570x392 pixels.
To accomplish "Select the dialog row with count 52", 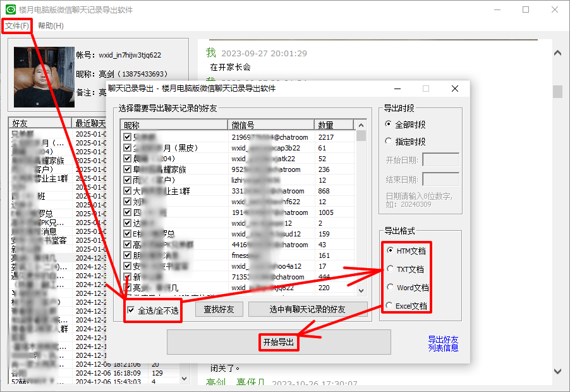I will pyautogui.click(x=238, y=159).
